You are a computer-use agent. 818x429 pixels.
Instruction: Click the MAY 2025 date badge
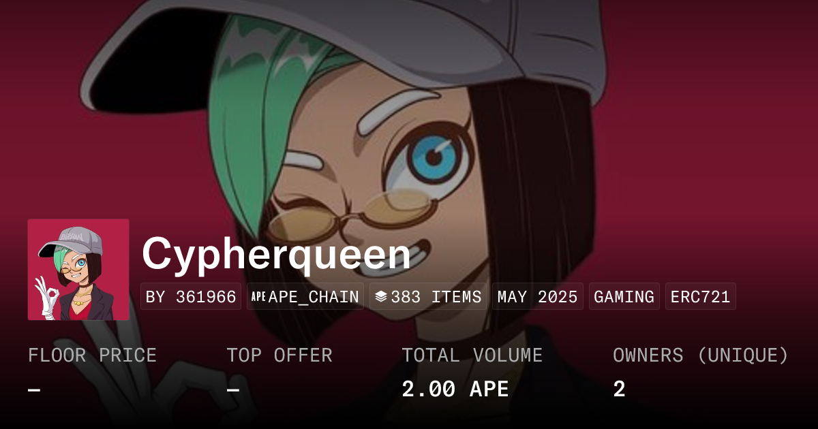538,297
